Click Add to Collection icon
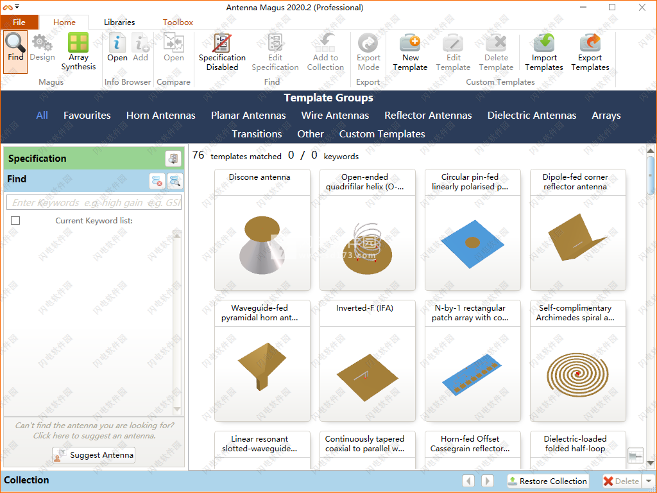 (325, 52)
